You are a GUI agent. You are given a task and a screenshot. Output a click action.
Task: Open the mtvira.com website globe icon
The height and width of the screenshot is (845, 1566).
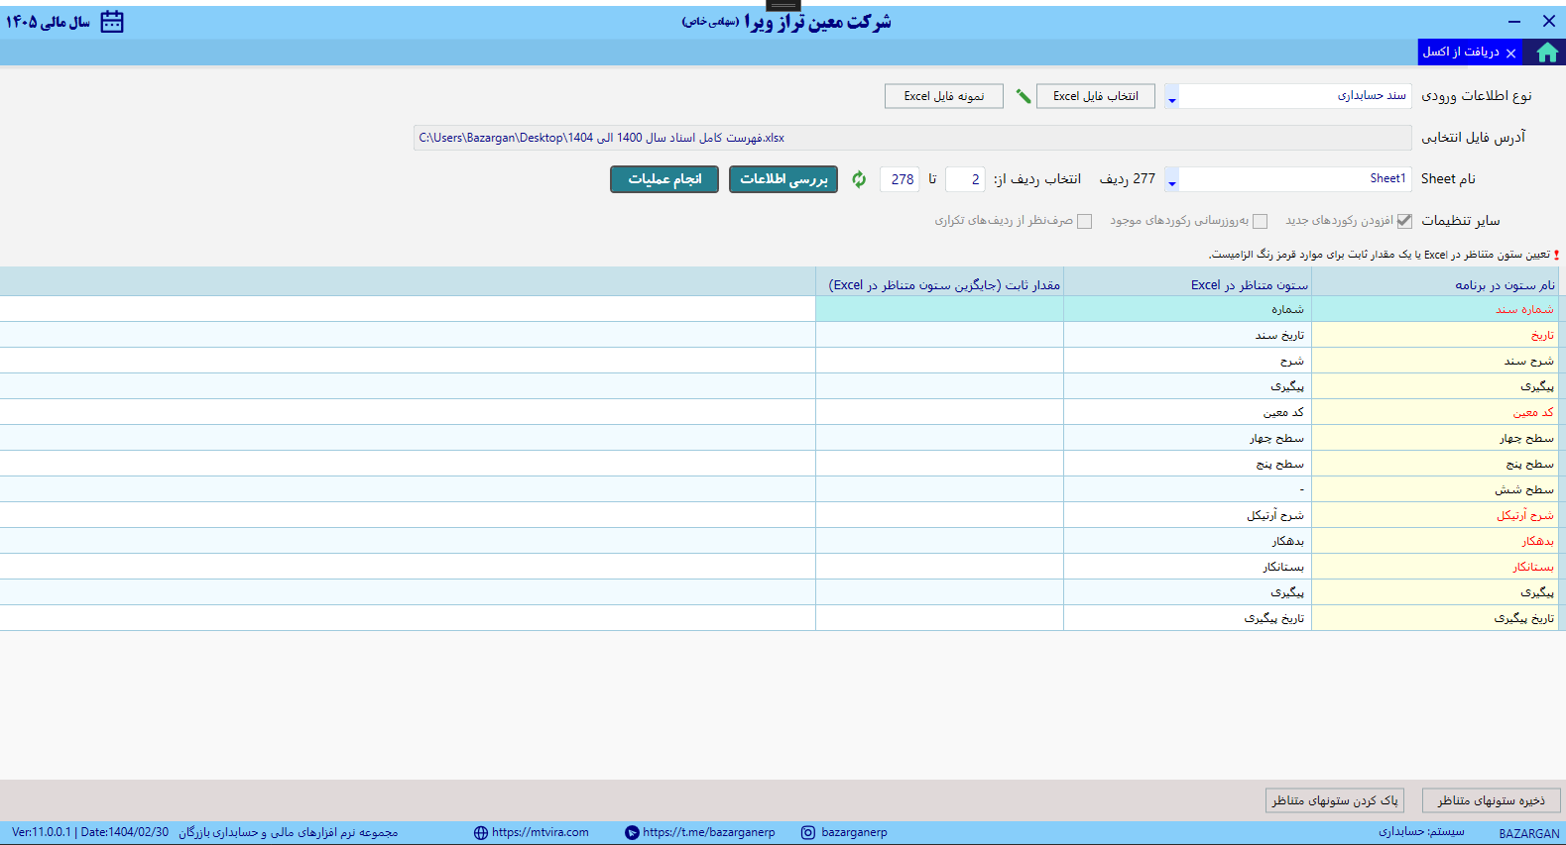click(x=481, y=833)
